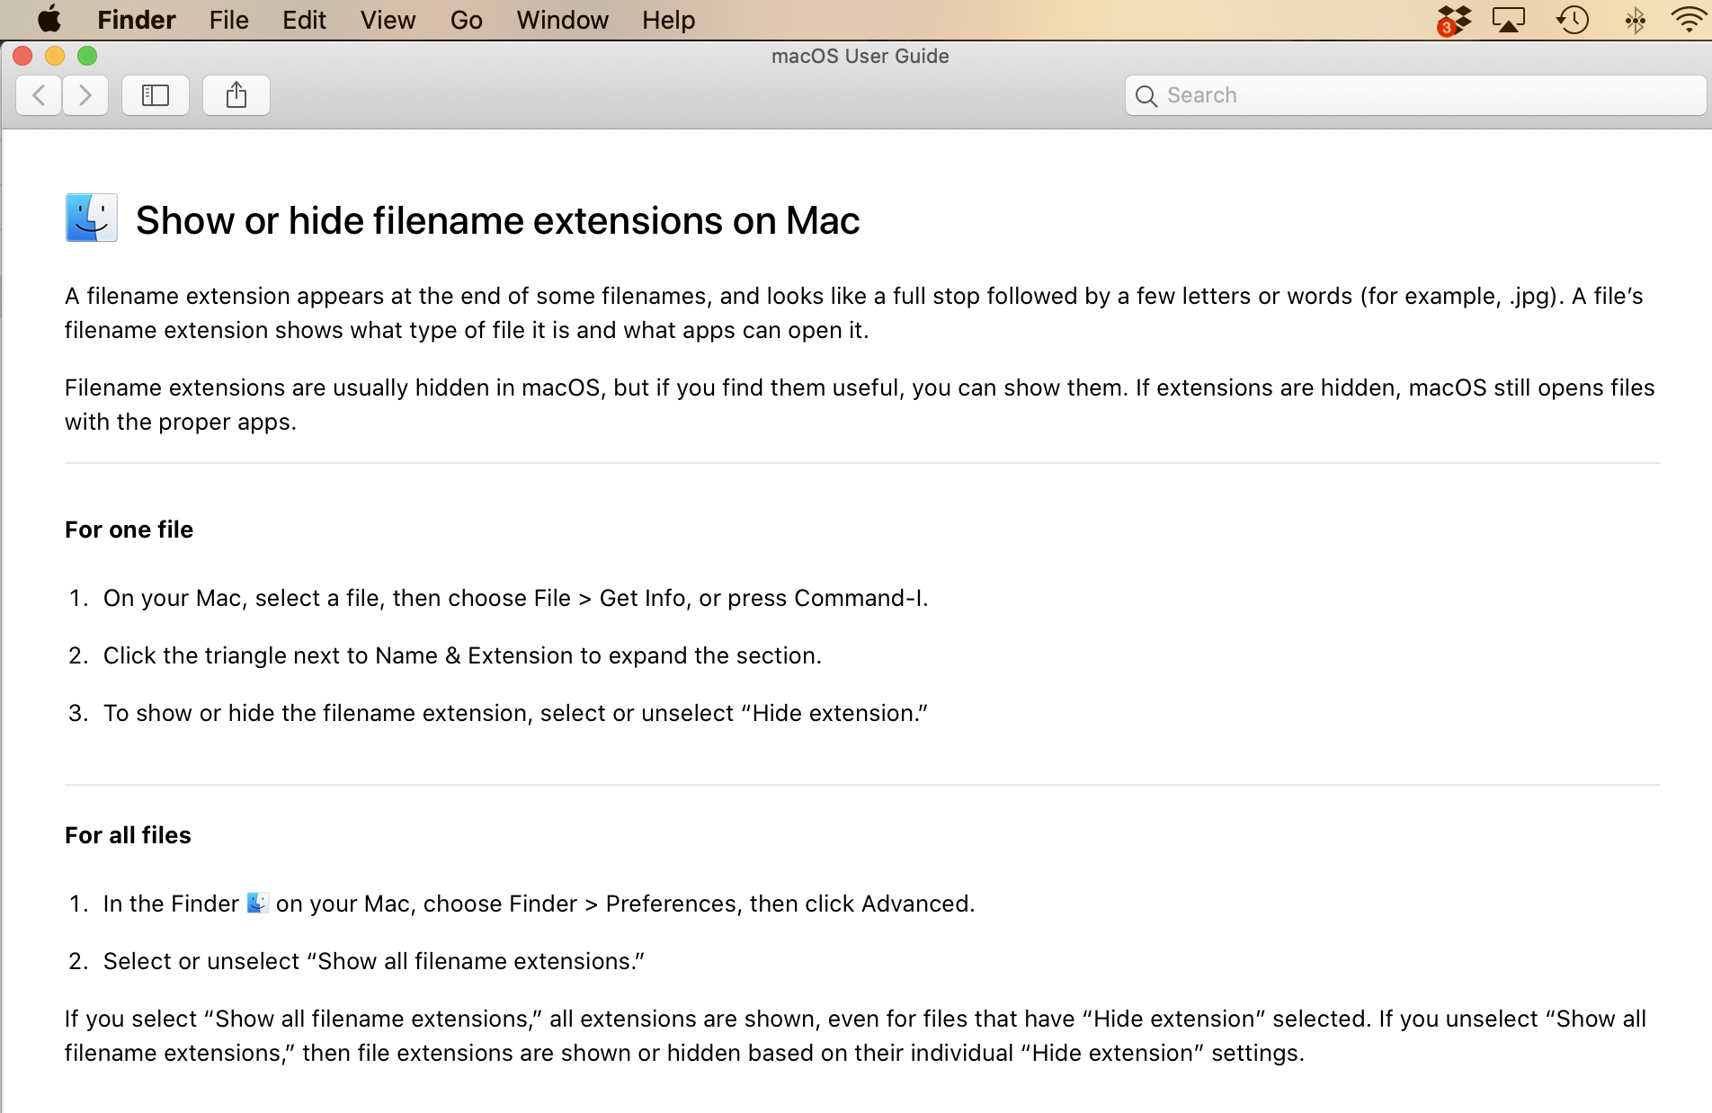Click the step 'Click the triangle next to Name & Extension'

click(462, 655)
